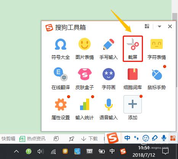Screen dimensions: 178x159
Task: Open the 符号大全 symbol tool
Action: click(x=61, y=49)
